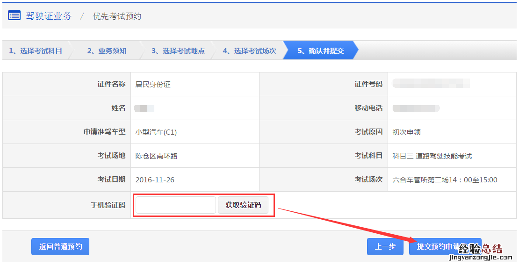Image resolution: width=519 pixels, height=266 pixels.
Task: Open the 驾驶证业务 breadcrumb link
Action: click(x=49, y=16)
